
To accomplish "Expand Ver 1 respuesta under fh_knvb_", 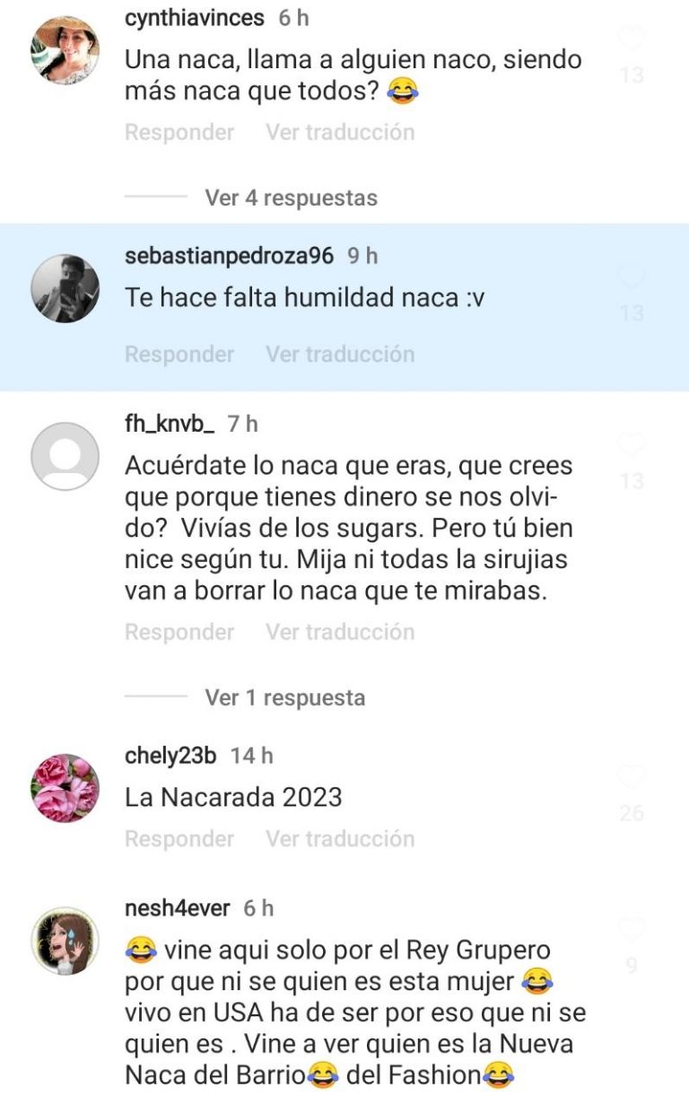I will pos(285,697).
